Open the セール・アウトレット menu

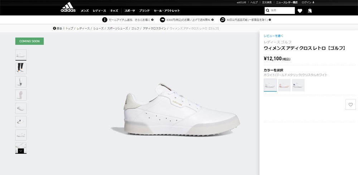tap(167, 11)
